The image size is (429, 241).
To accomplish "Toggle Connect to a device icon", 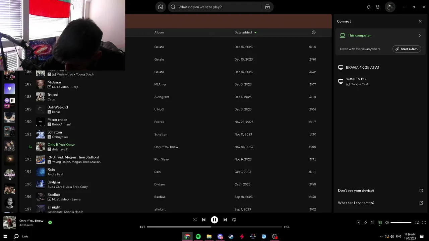I will pos(380,223).
